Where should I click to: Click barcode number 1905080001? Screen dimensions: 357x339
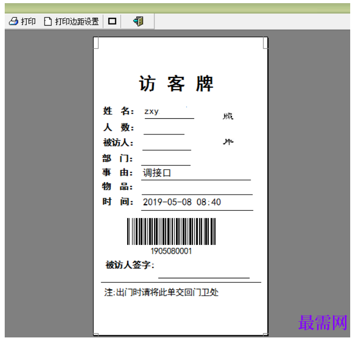pyautogui.click(x=171, y=251)
